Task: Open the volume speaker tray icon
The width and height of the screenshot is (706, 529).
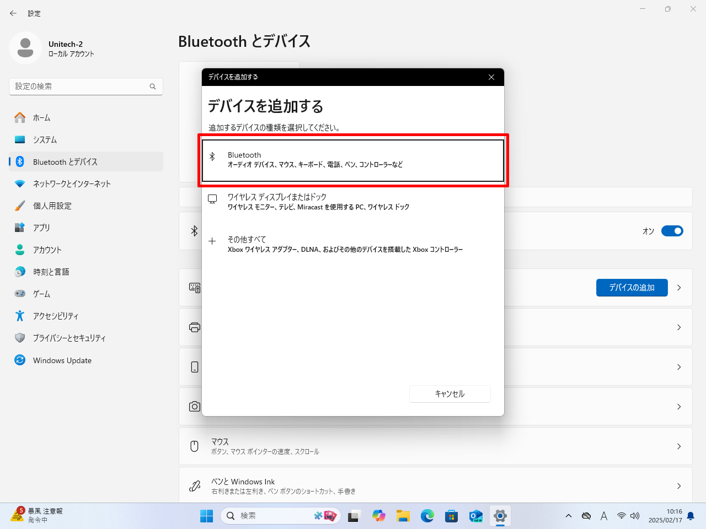Action: 635,516
